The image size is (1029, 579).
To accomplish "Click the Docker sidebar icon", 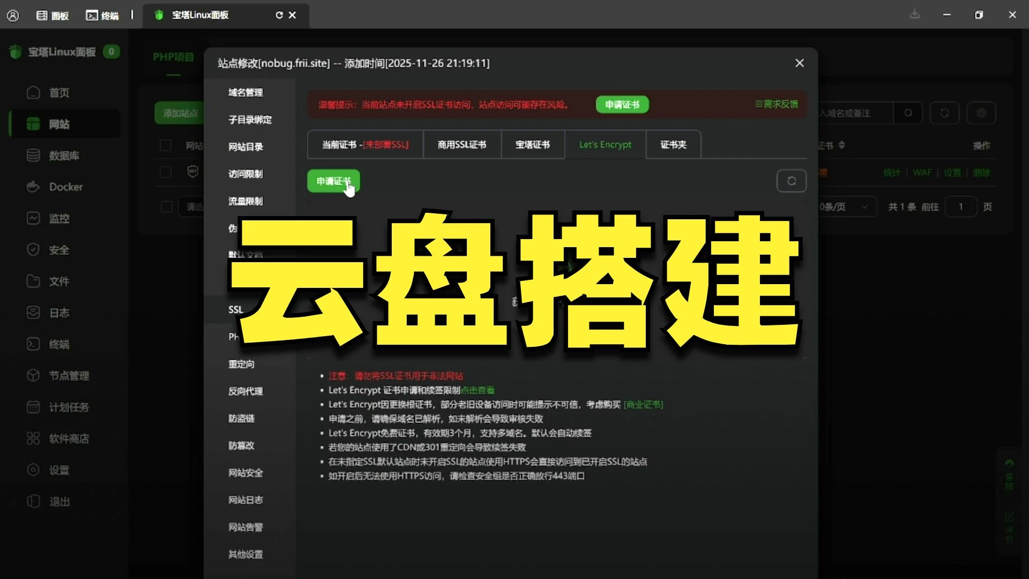I will (x=33, y=187).
